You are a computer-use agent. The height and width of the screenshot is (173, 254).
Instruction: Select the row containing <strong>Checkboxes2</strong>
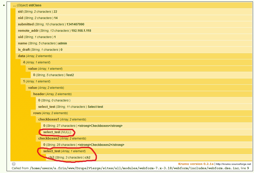tap(147, 145)
